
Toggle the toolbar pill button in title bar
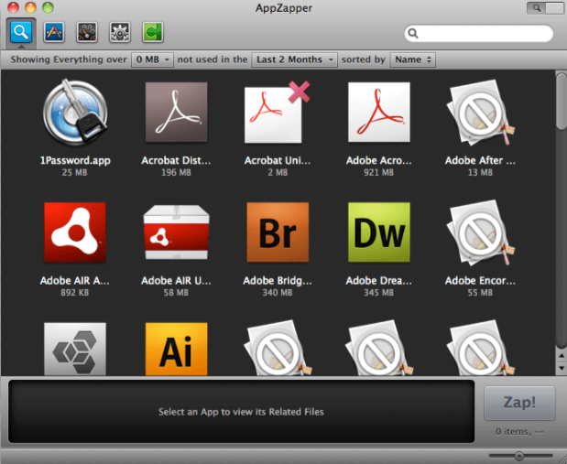pos(545,7)
